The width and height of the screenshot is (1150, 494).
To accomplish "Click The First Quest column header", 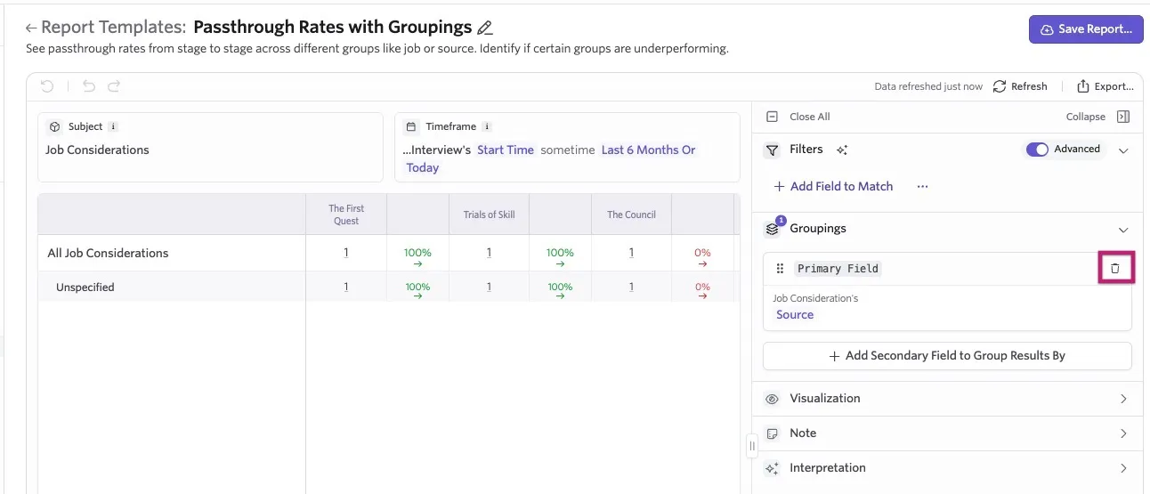I will (x=346, y=215).
